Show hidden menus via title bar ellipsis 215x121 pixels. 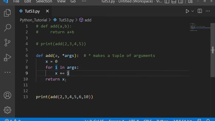click(x=84, y=1)
